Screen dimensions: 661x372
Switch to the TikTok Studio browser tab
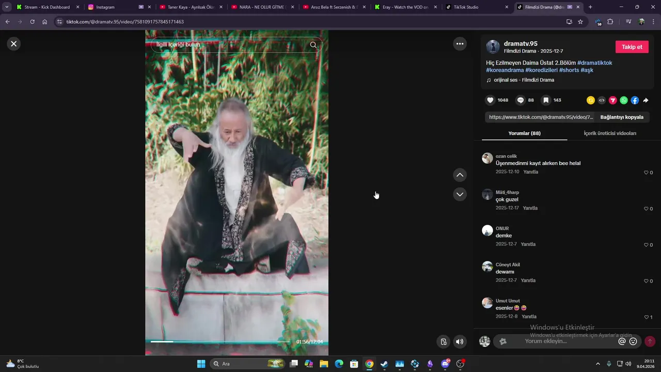tap(477, 7)
